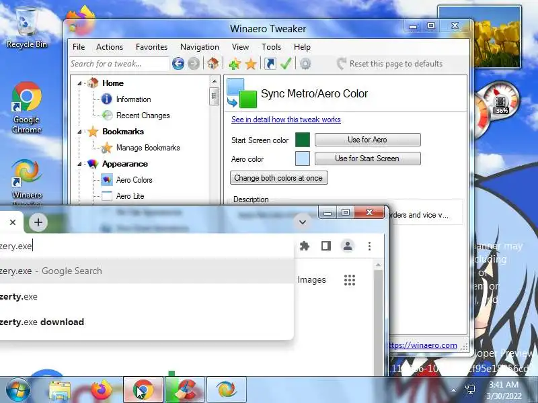This screenshot has height=403, width=538.
Task: Select the Appearance category label
Action: pos(125,164)
